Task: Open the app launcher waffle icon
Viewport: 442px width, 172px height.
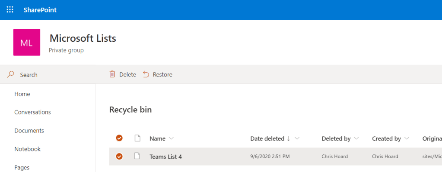Action: click(x=10, y=9)
